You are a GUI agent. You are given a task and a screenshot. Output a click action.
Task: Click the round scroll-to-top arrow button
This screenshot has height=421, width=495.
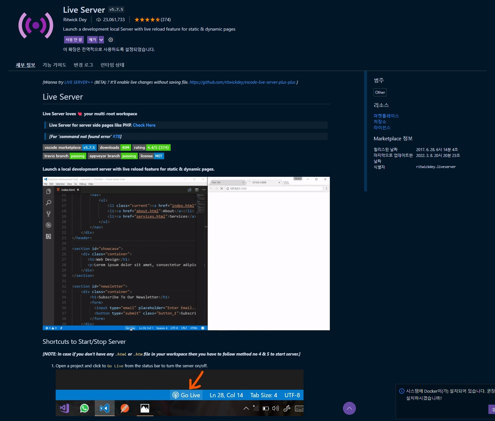tap(349, 408)
